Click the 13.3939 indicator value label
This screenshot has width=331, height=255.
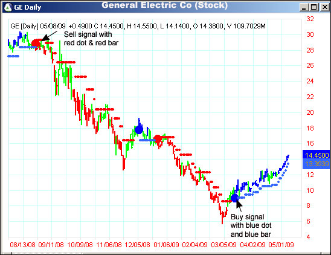click(317, 164)
